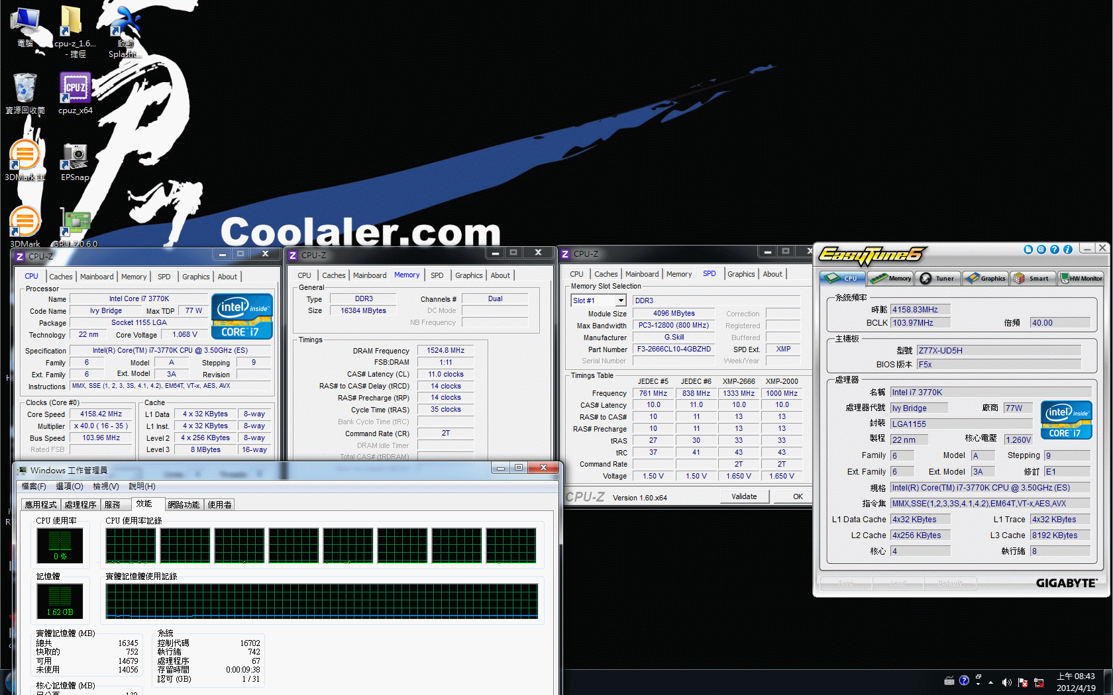Open 選項(O) menu in Task Manager
This screenshot has width=1113, height=695.
tap(70, 486)
